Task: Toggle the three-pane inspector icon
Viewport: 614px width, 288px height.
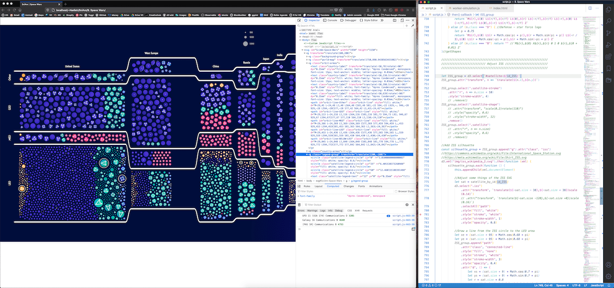Action: pos(298,186)
